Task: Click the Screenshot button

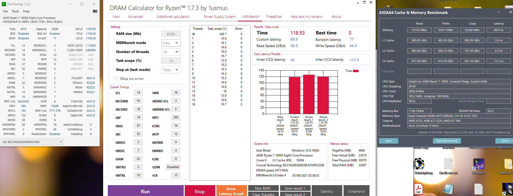Action: tap(357, 191)
